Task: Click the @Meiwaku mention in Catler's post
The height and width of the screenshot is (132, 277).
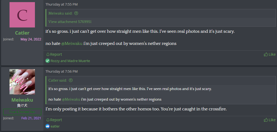Action: click(72, 44)
